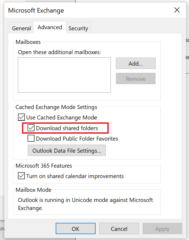189x240 pixels.
Task: Enable Download shared folders
Action: point(31,128)
